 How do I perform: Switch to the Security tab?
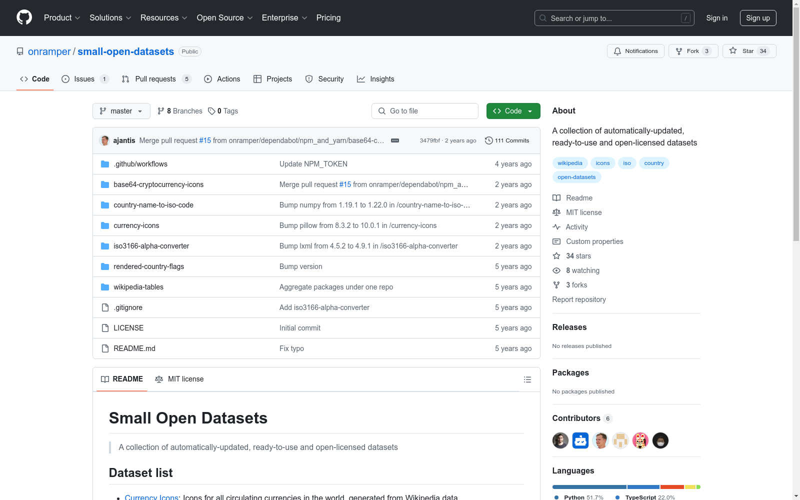(324, 79)
